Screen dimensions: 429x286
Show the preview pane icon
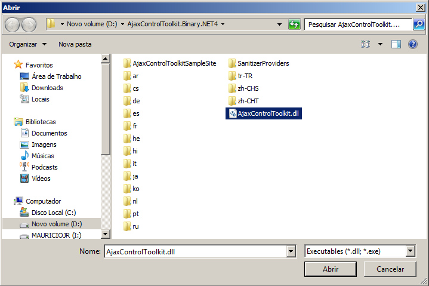396,44
